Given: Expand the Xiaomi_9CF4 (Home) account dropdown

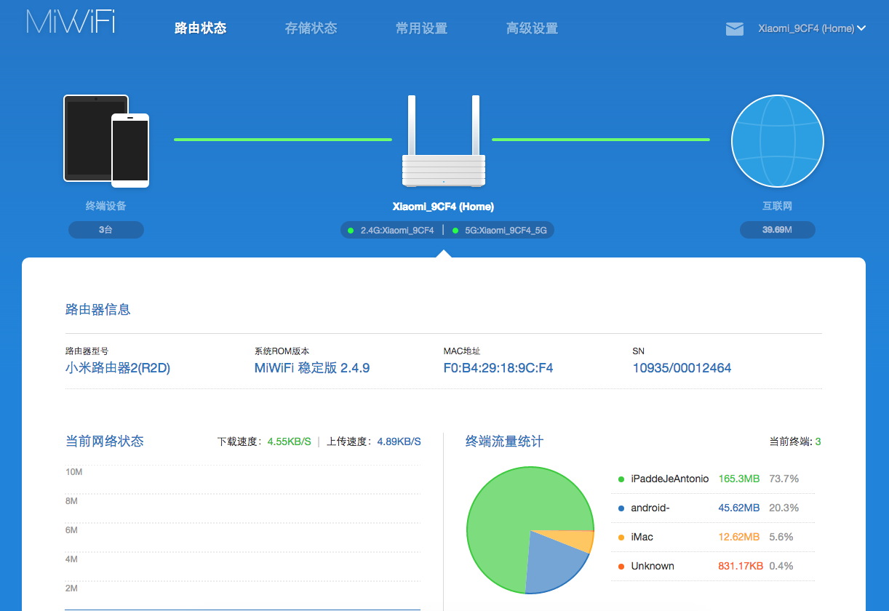Looking at the screenshot, I should click(812, 28).
